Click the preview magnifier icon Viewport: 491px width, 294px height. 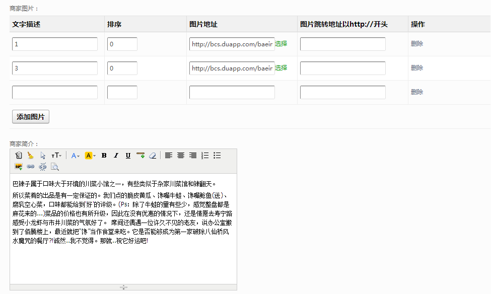(55, 166)
